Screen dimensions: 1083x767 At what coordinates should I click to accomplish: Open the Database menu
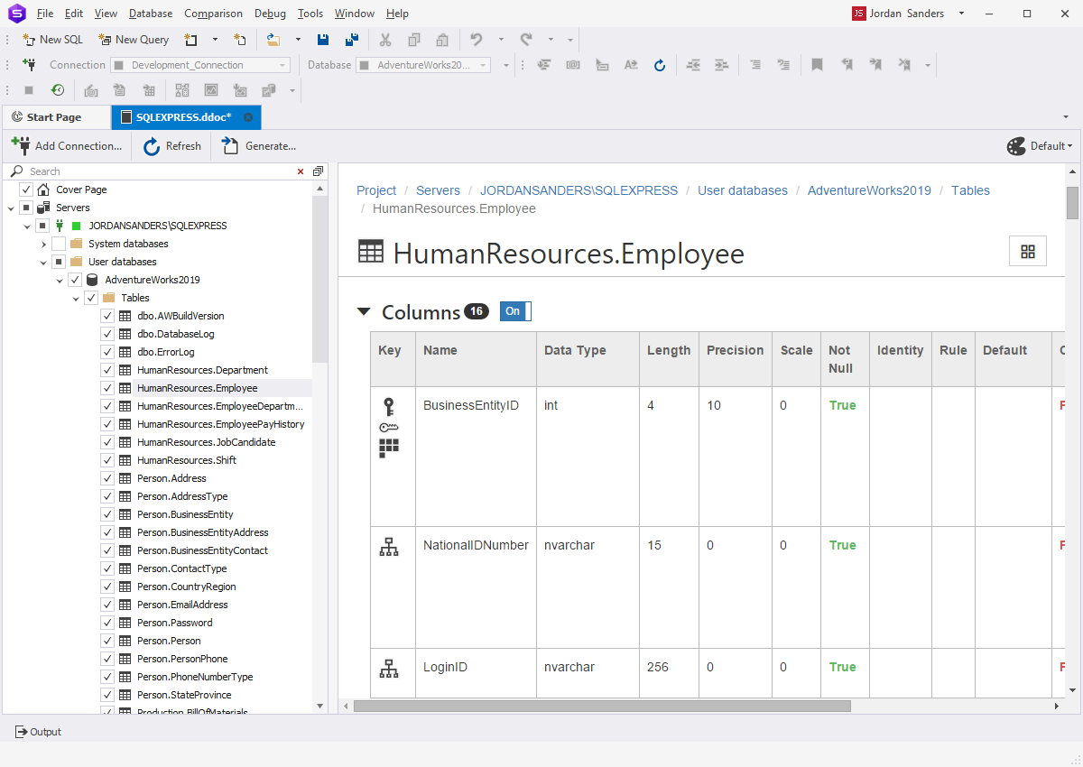coord(151,14)
